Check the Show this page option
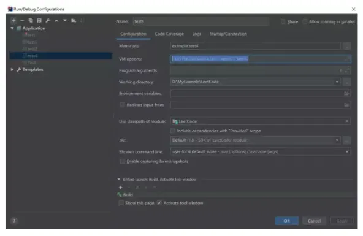This screenshot has width=363, height=236. (121, 203)
